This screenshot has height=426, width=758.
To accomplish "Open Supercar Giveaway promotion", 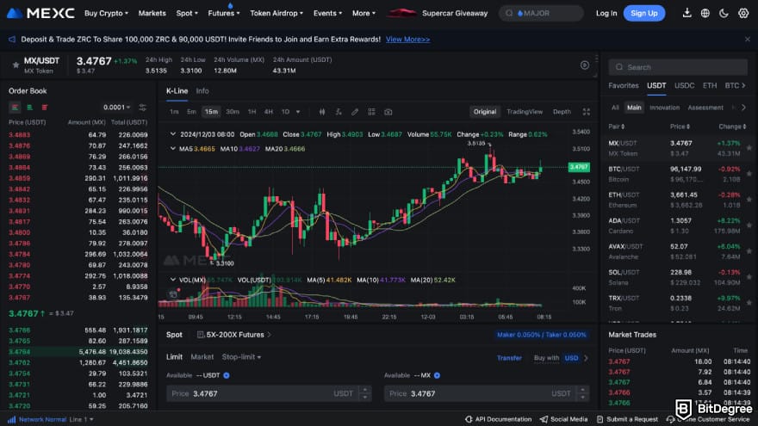I will [438, 13].
